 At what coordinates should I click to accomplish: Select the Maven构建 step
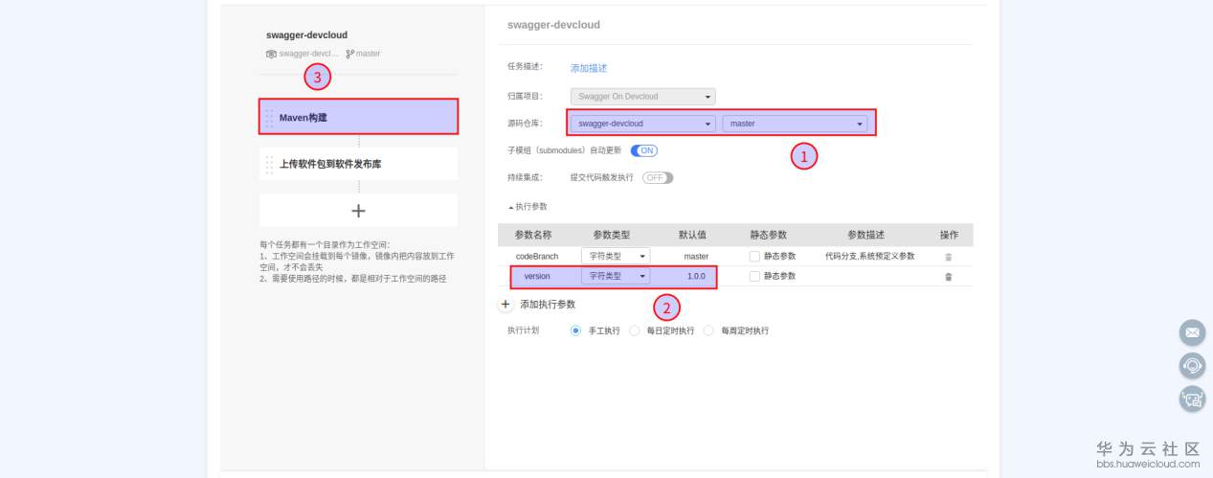pyautogui.click(x=358, y=118)
